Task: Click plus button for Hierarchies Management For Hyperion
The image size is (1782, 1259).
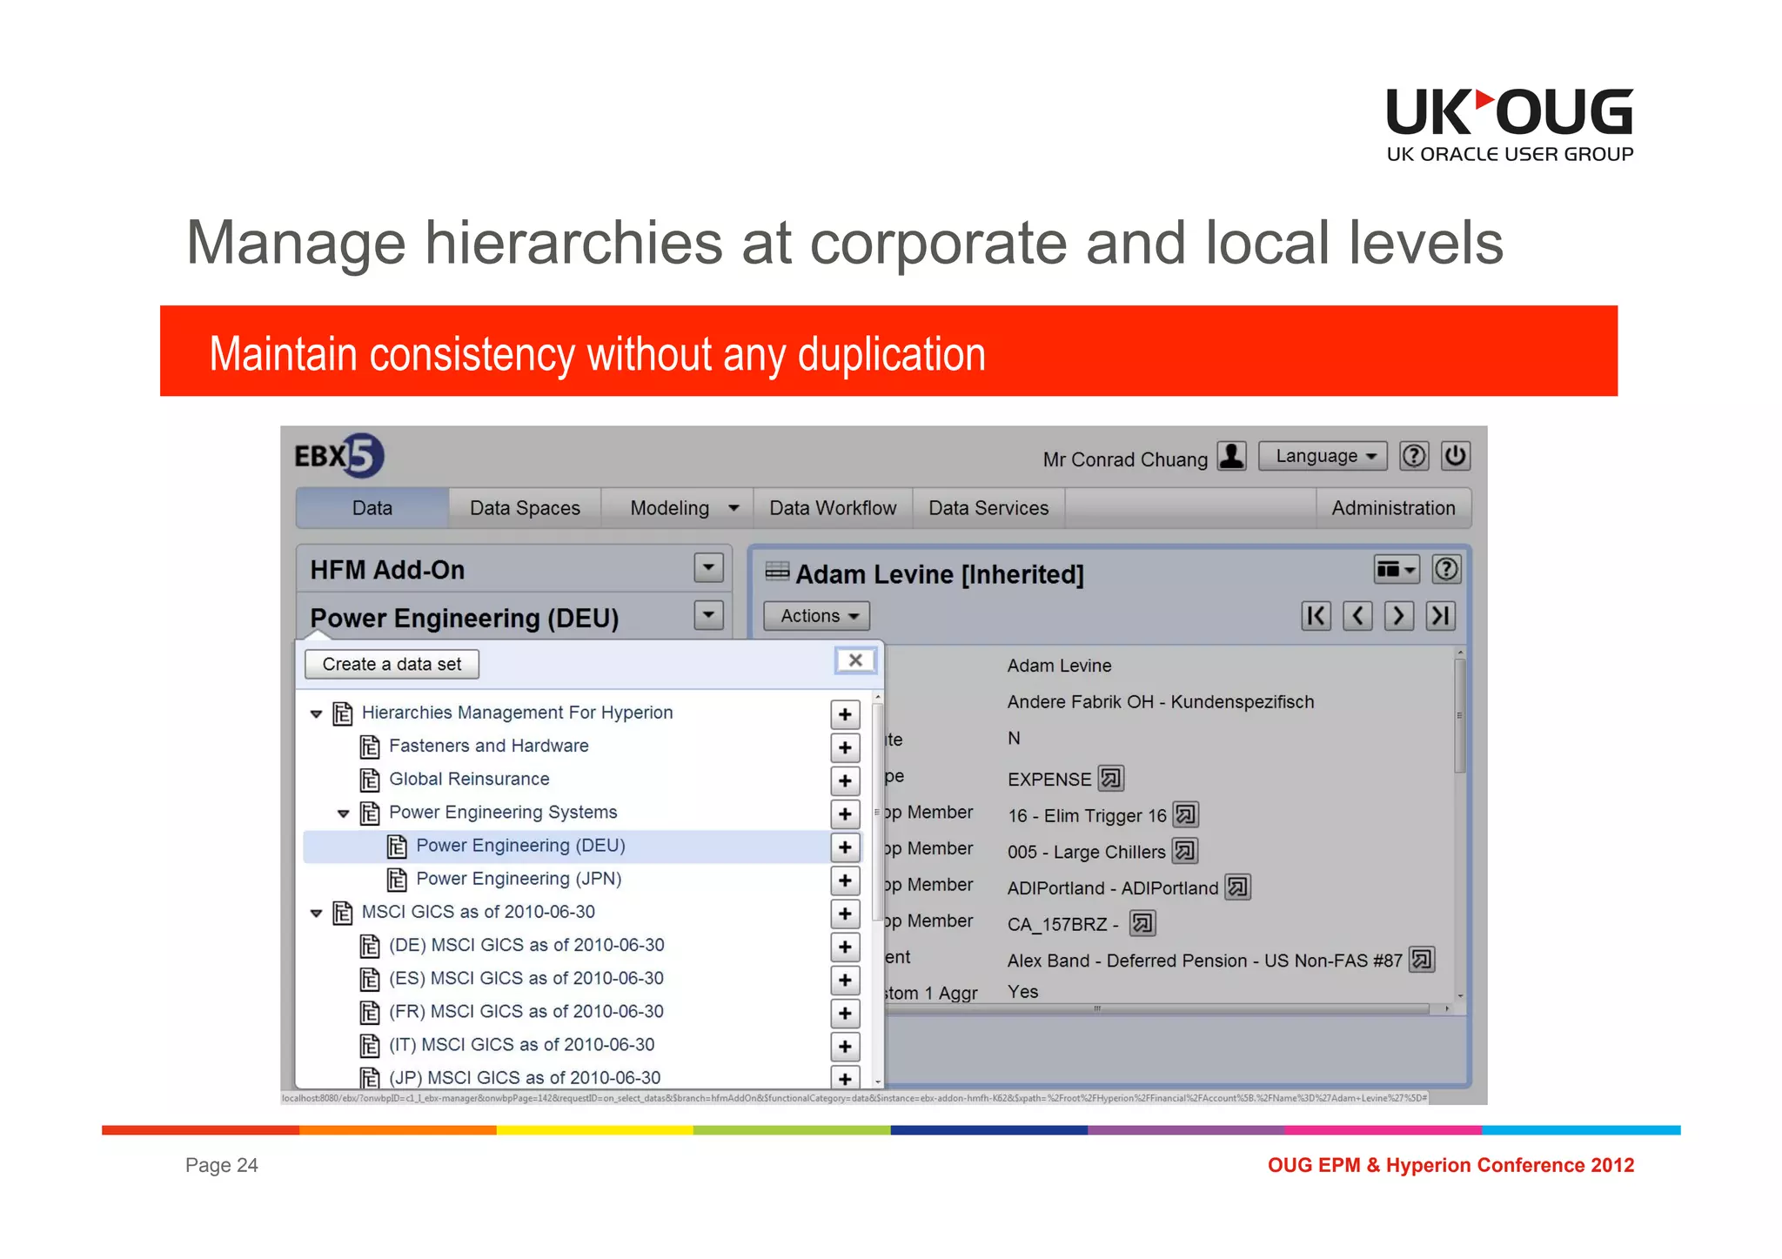Action: pos(845,714)
